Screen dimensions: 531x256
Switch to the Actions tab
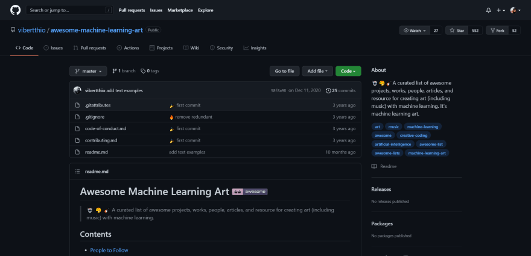pos(128,48)
